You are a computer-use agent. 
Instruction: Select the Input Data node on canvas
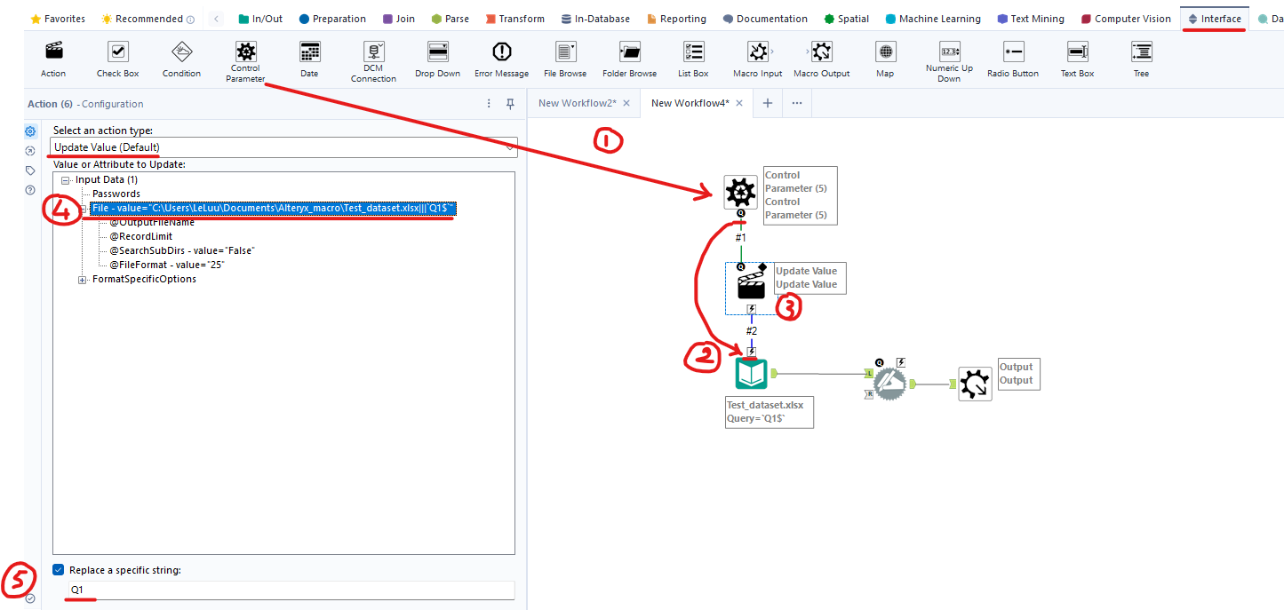coord(752,375)
